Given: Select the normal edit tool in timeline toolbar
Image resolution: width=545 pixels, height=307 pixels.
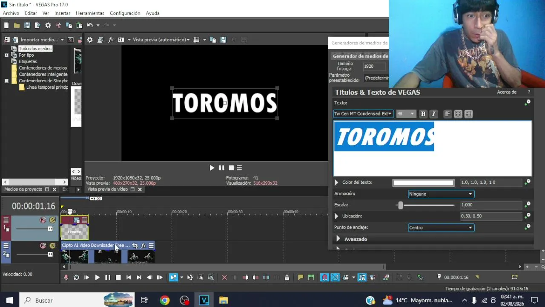Looking at the screenshot, I should [173, 278].
